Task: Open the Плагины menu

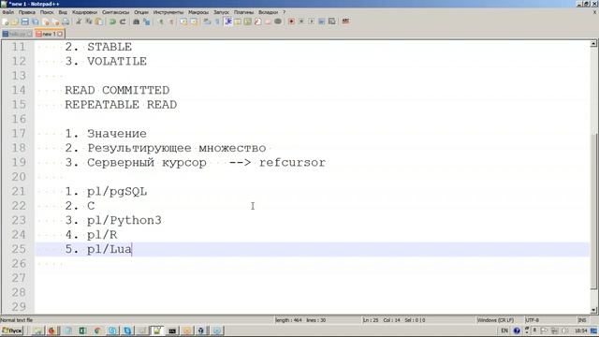Action: 243,12
